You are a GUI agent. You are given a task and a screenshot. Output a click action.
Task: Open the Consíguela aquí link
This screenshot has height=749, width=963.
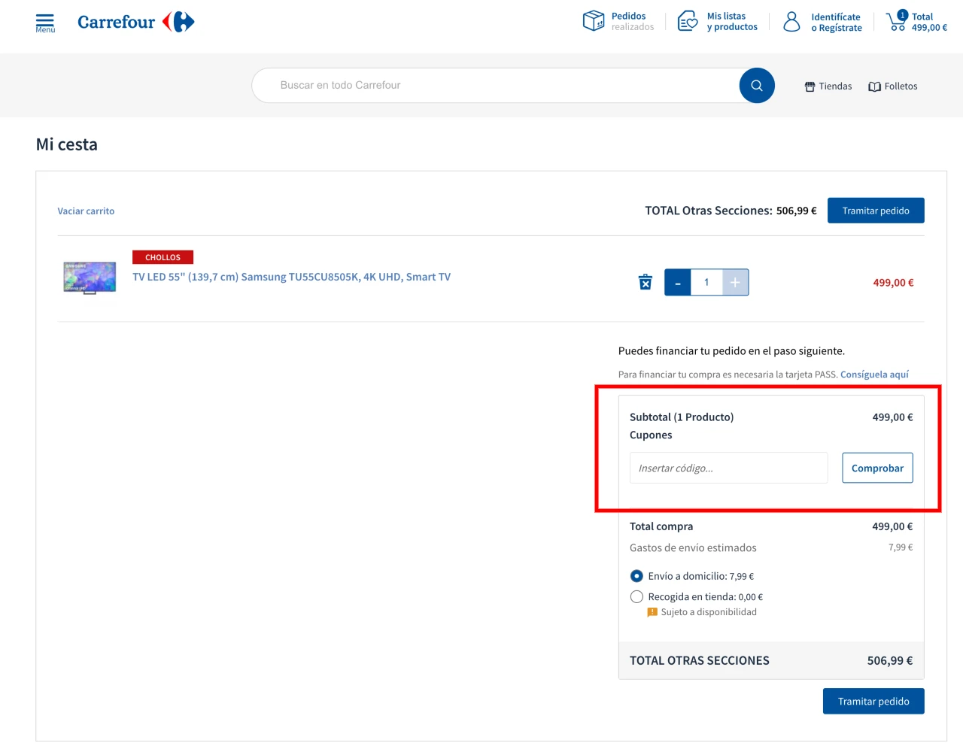(x=874, y=374)
